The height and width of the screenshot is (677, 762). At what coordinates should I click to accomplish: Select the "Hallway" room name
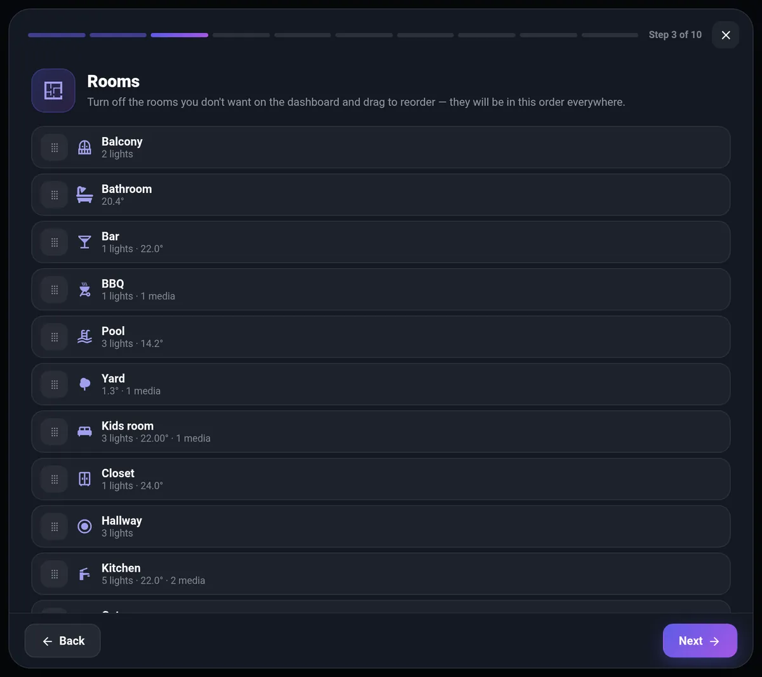122,521
